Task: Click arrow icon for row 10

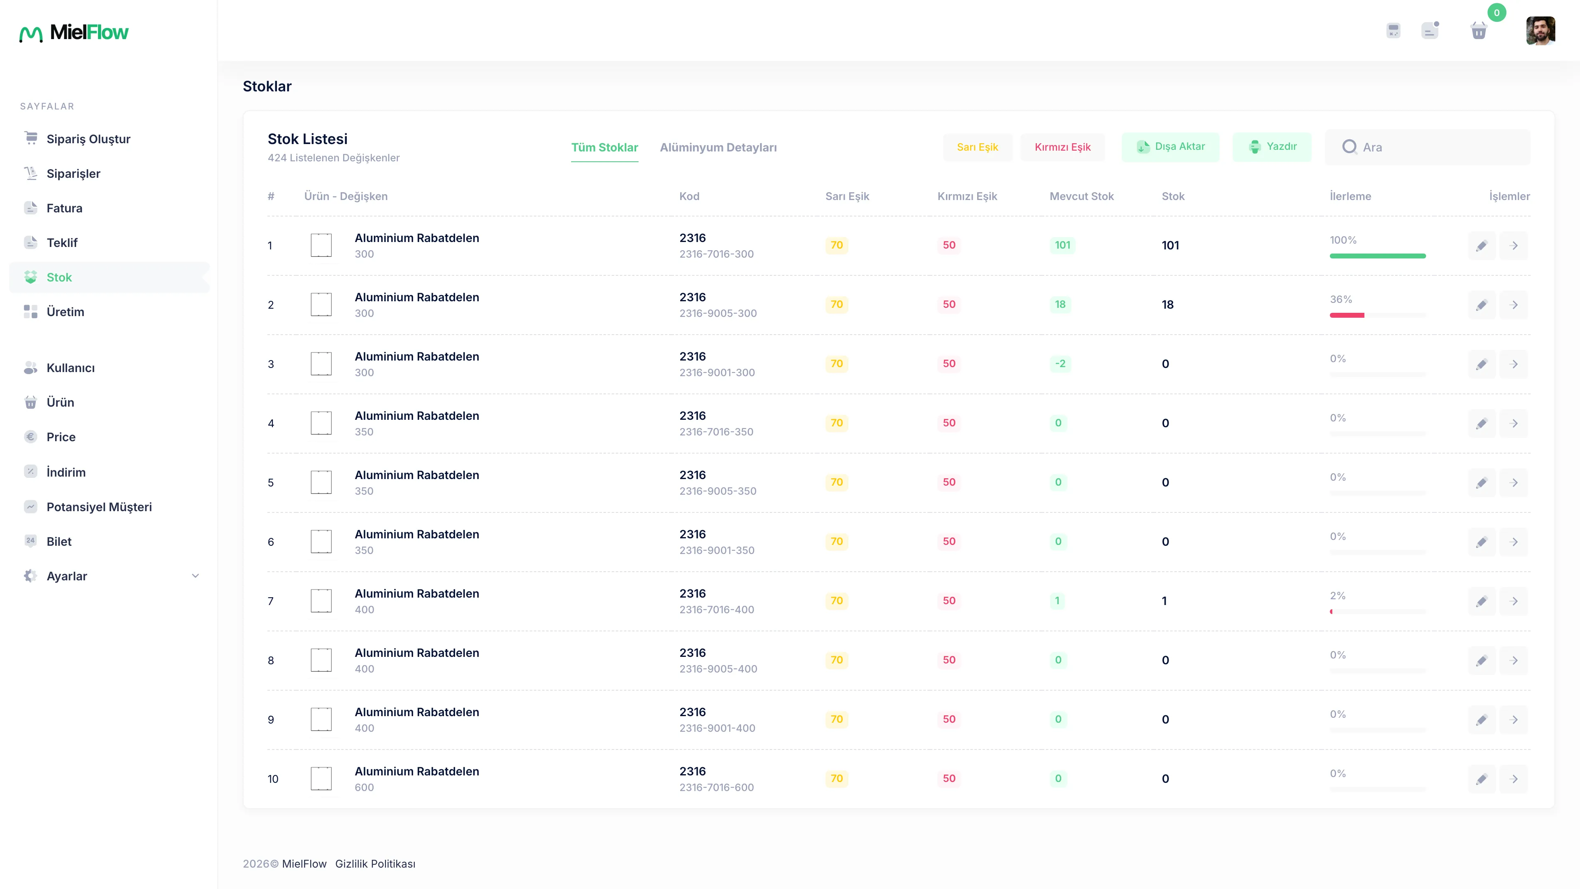Action: (1514, 779)
